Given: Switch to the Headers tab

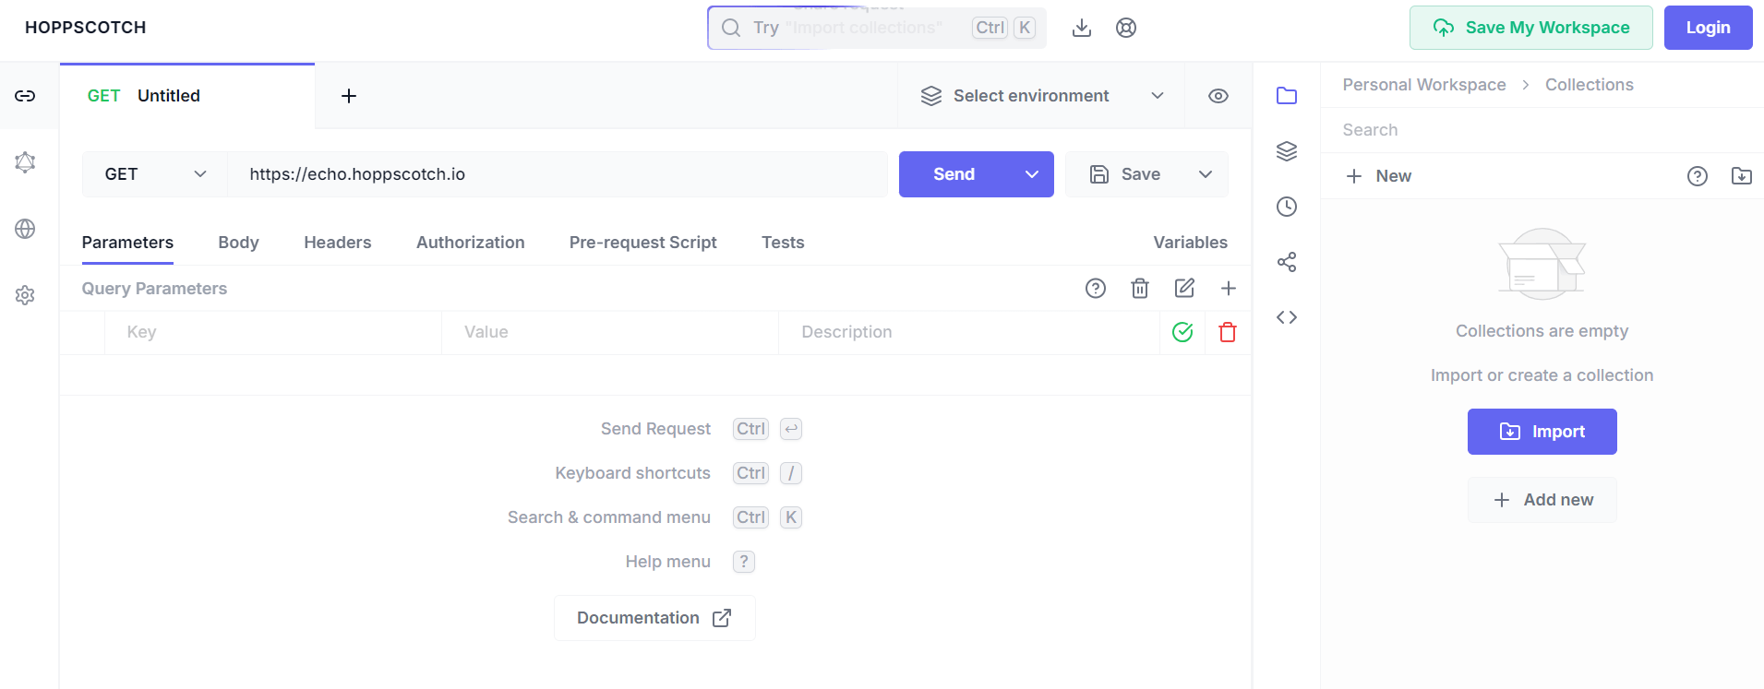Looking at the screenshot, I should click(338, 243).
